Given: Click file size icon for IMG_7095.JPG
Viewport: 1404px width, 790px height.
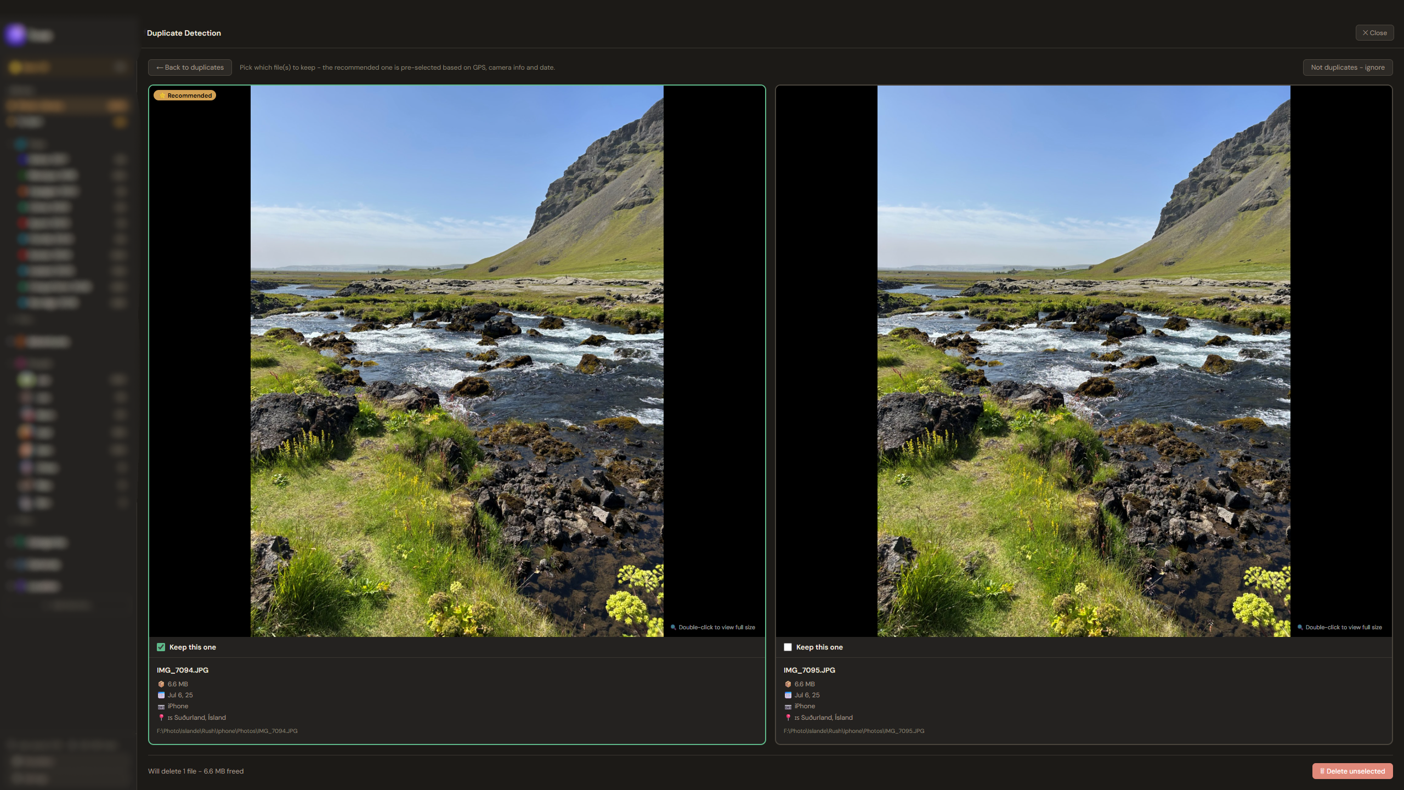Looking at the screenshot, I should click(x=788, y=684).
